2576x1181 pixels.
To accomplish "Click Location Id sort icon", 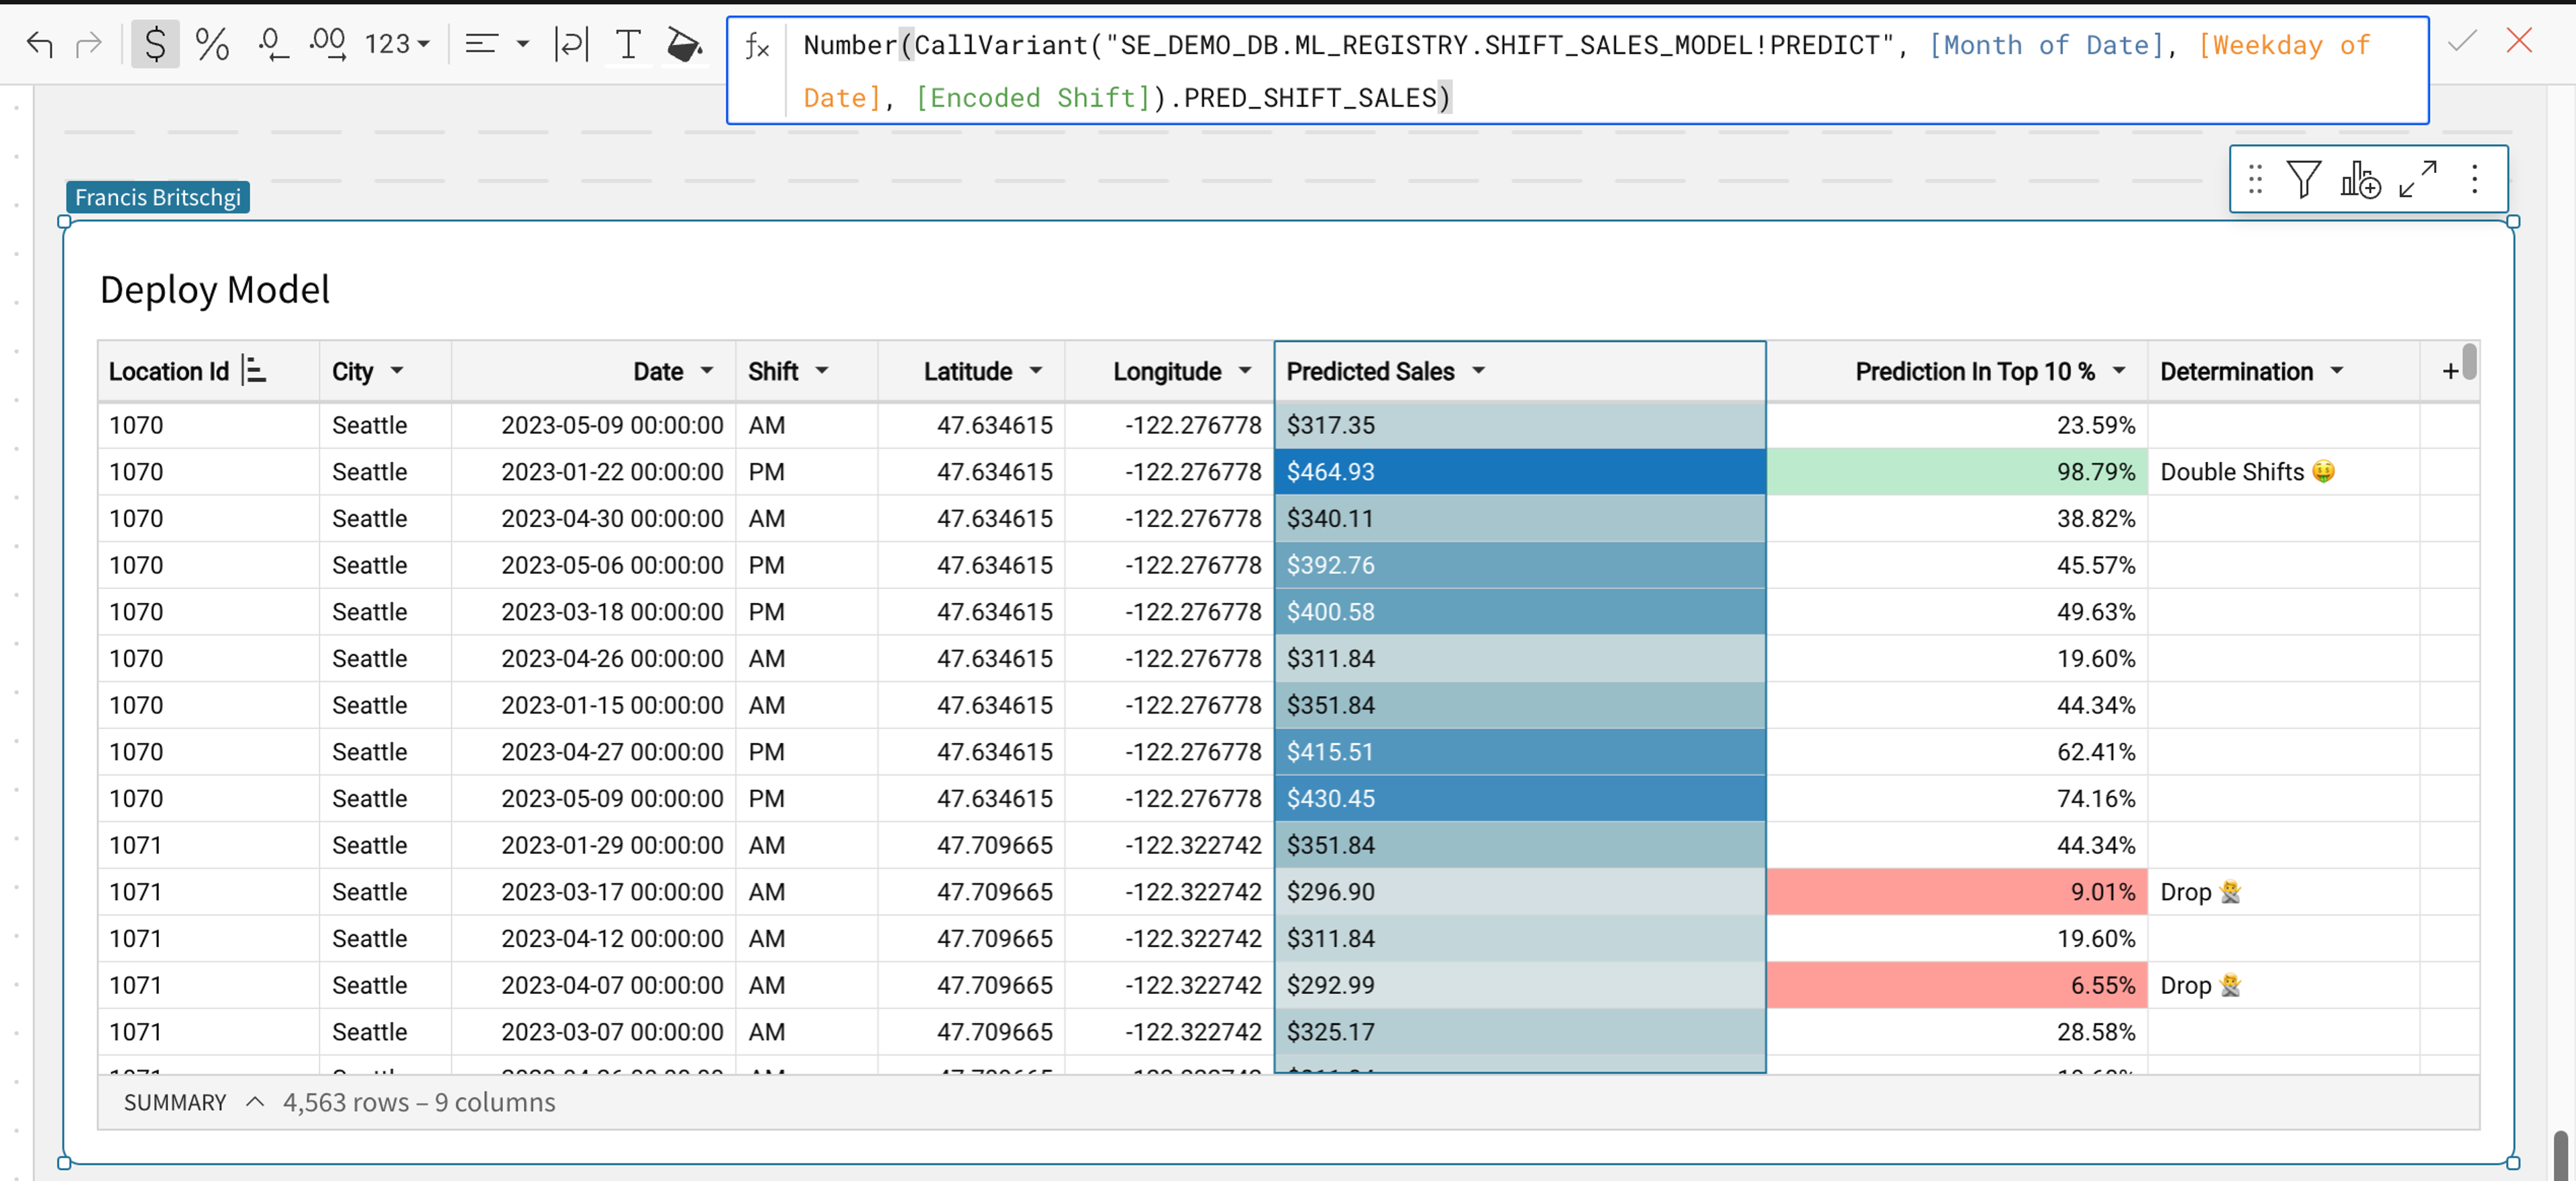I will tap(255, 371).
